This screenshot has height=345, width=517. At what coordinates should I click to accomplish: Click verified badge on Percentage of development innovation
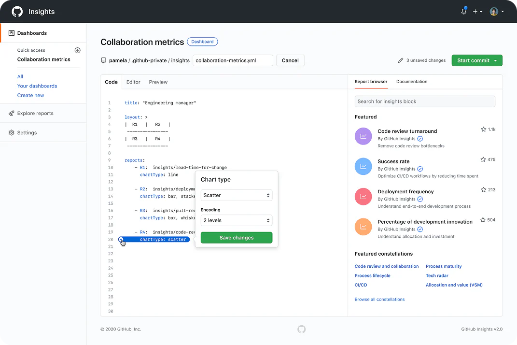click(x=420, y=229)
